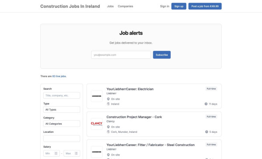This screenshot has height=159, width=262.
Task: Click Cork, Munster, Ireland location text
Action: coord(124,132)
